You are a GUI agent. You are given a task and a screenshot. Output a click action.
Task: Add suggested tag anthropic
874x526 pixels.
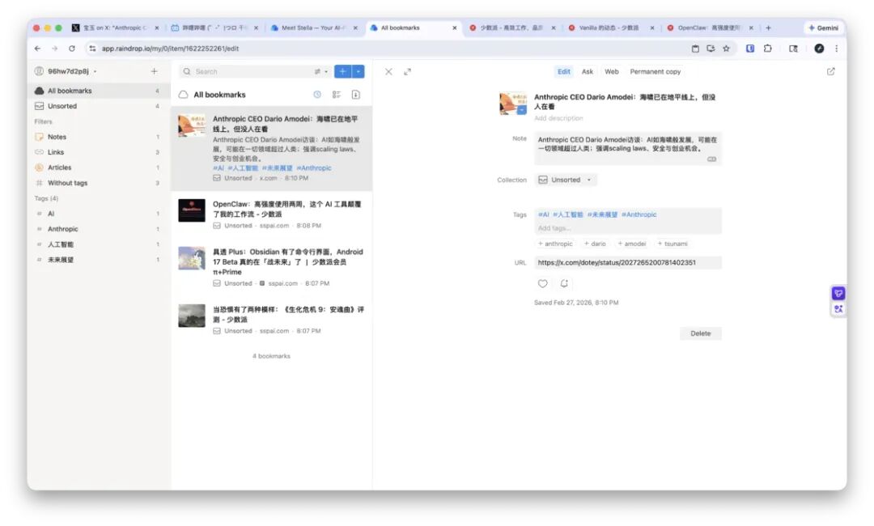pos(555,244)
